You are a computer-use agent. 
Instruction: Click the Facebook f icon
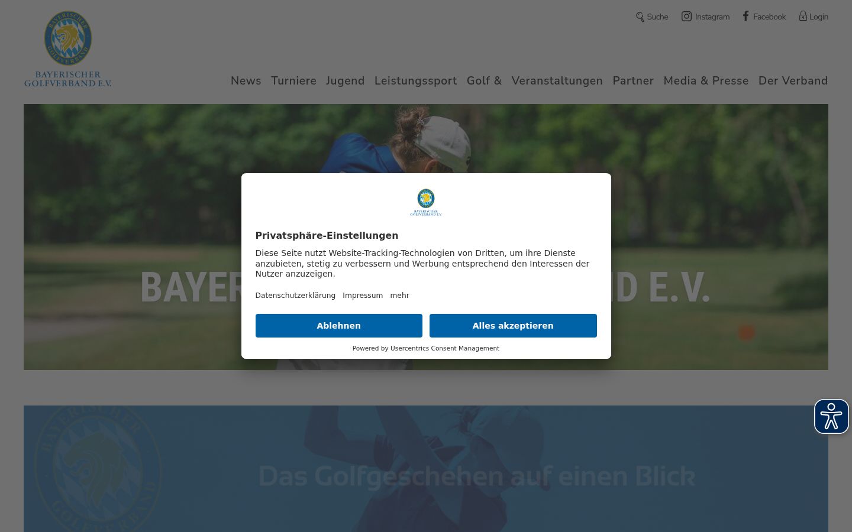tap(745, 16)
